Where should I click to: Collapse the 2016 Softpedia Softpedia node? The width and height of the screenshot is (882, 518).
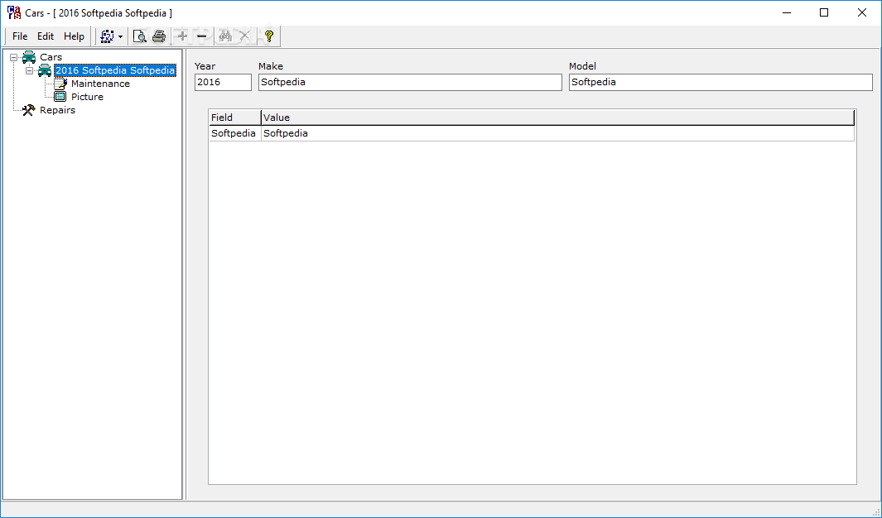tap(29, 71)
